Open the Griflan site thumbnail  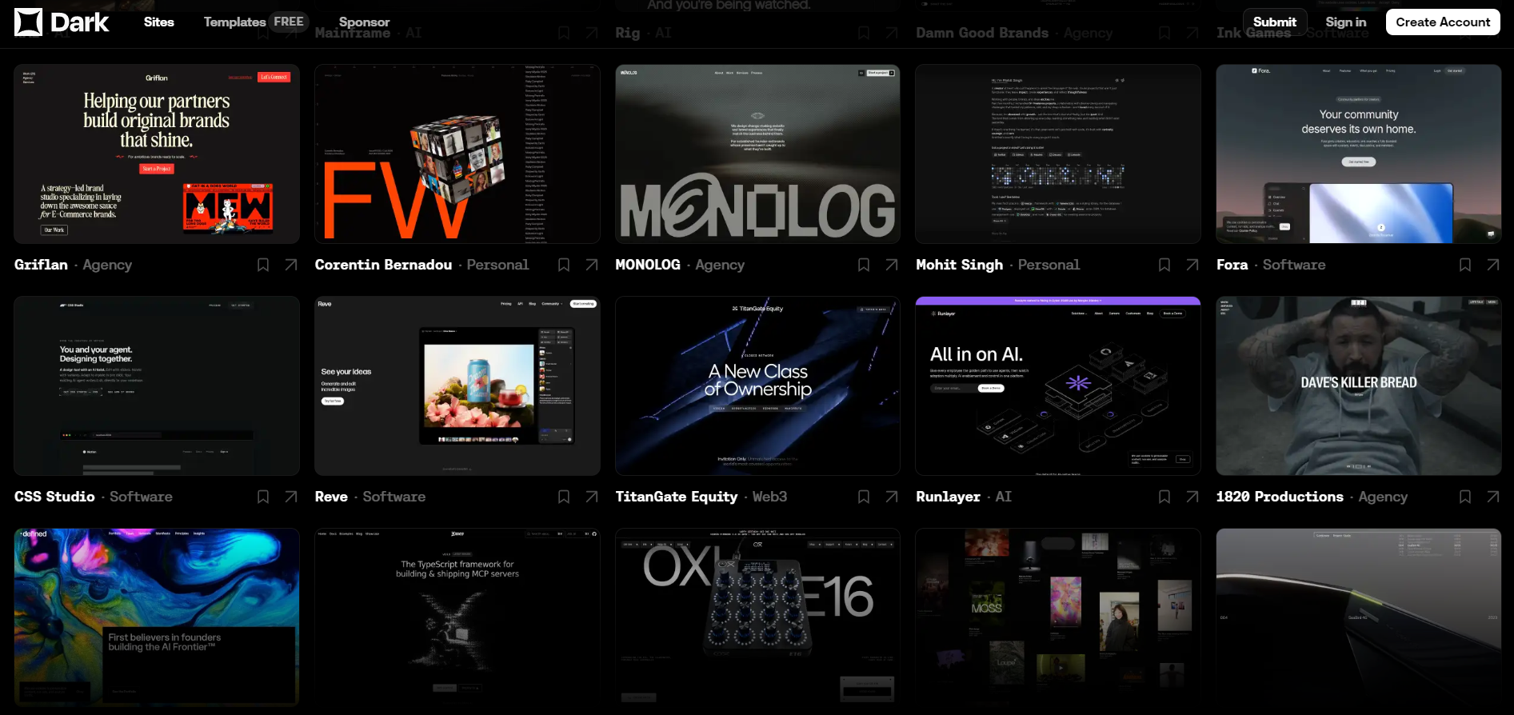(157, 154)
